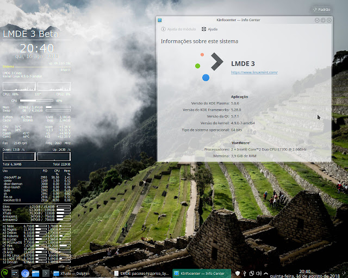Click the Ajuda do módulo button

tap(178, 29)
